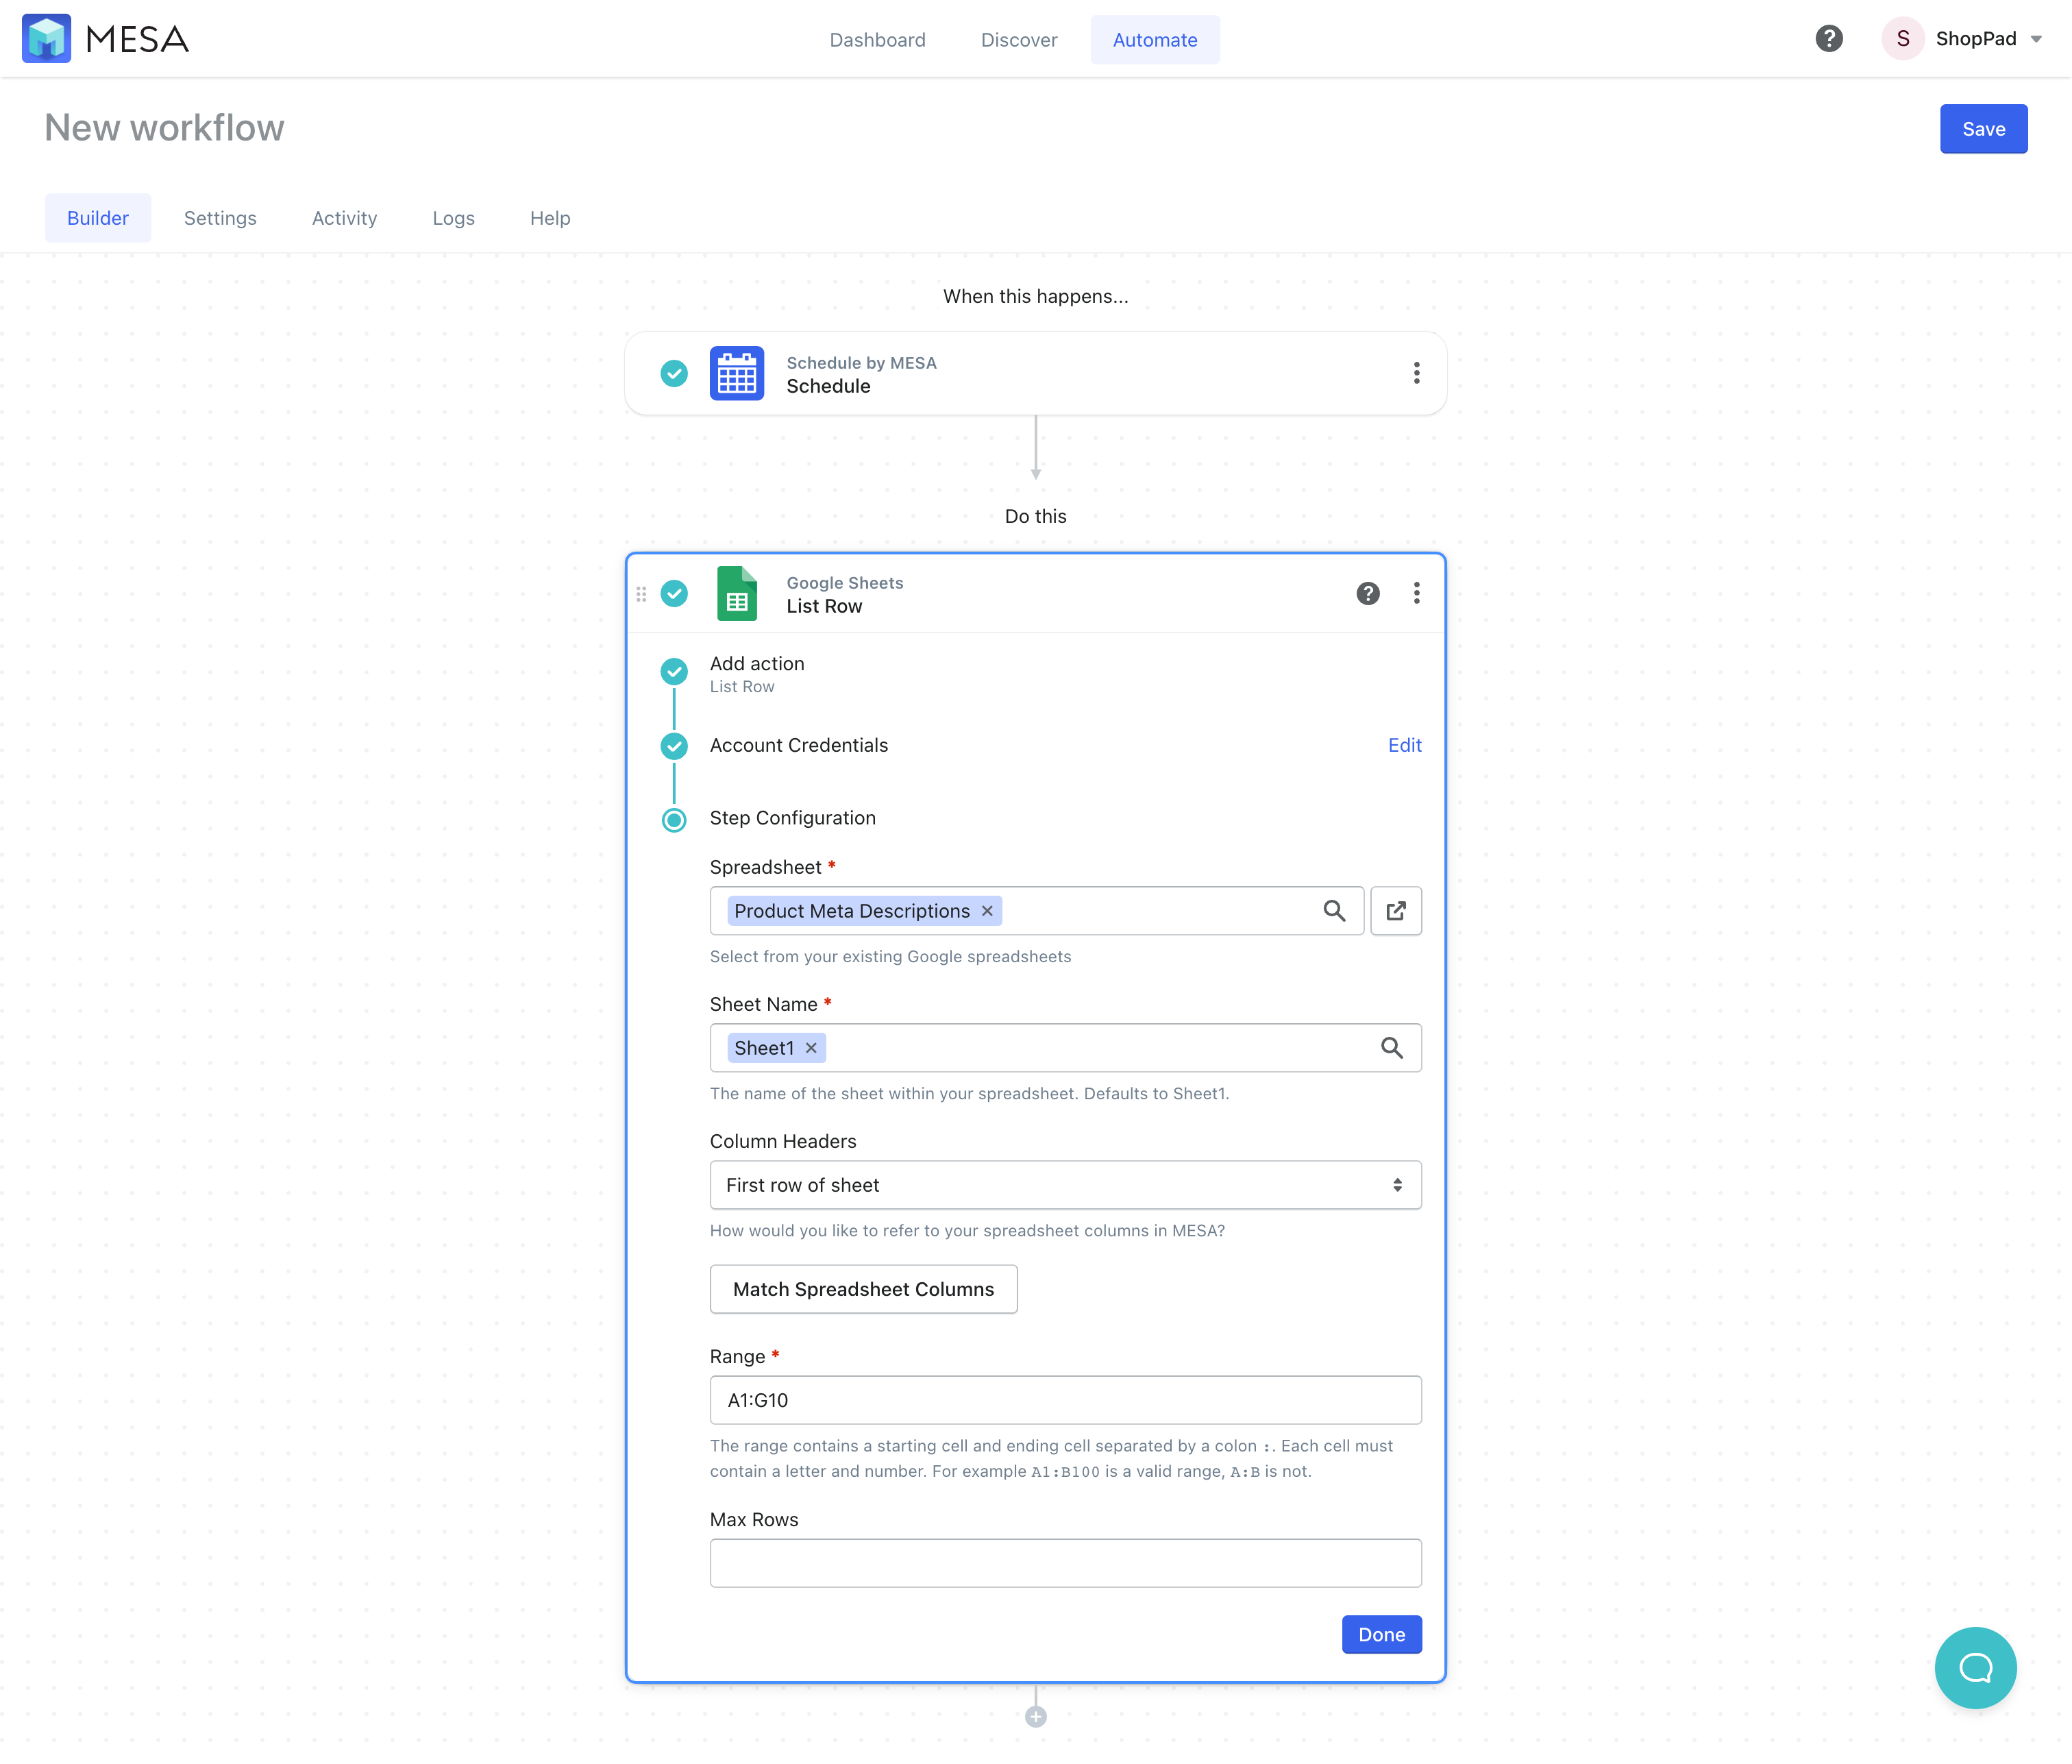Click the Schedule step completed checkmark
Image resolution: width=2072 pixels, height=1764 pixels.
click(674, 373)
